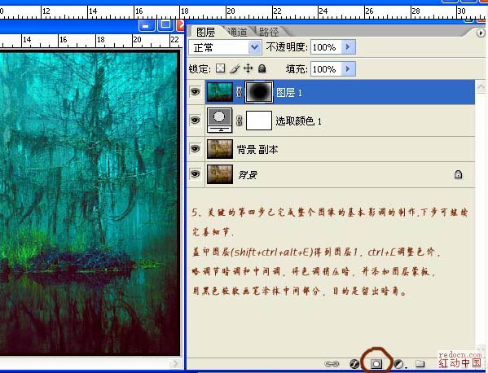The width and height of the screenshot is (488, 373).
Task: Click the forest image canvas
Action: [90, 204]
